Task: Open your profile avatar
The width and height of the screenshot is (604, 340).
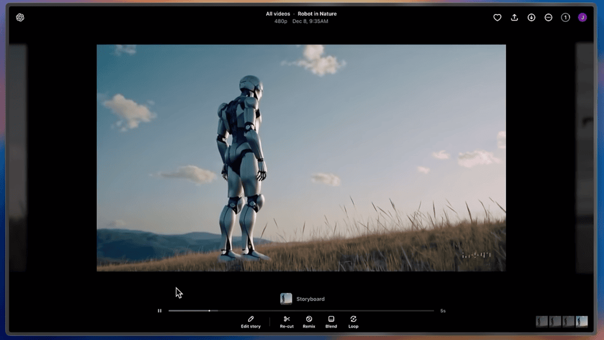Action: point(583,18)
